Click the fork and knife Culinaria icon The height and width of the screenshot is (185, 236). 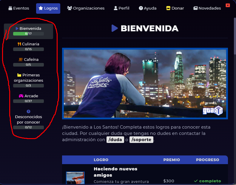click(19, 44)
